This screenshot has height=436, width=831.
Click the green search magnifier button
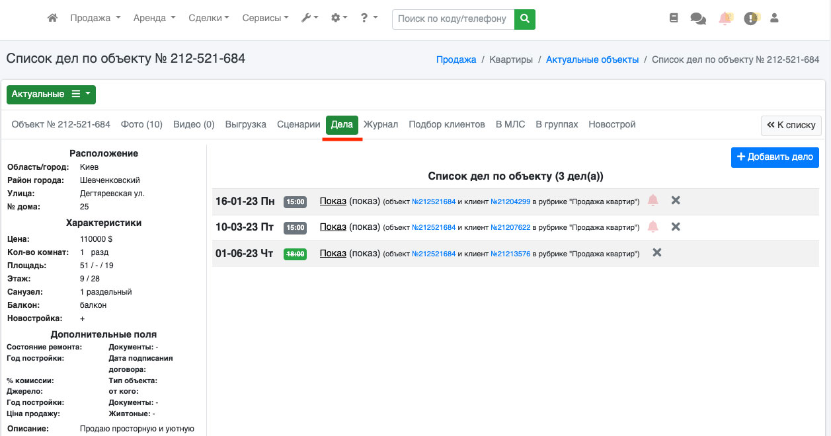click(525, 19)
